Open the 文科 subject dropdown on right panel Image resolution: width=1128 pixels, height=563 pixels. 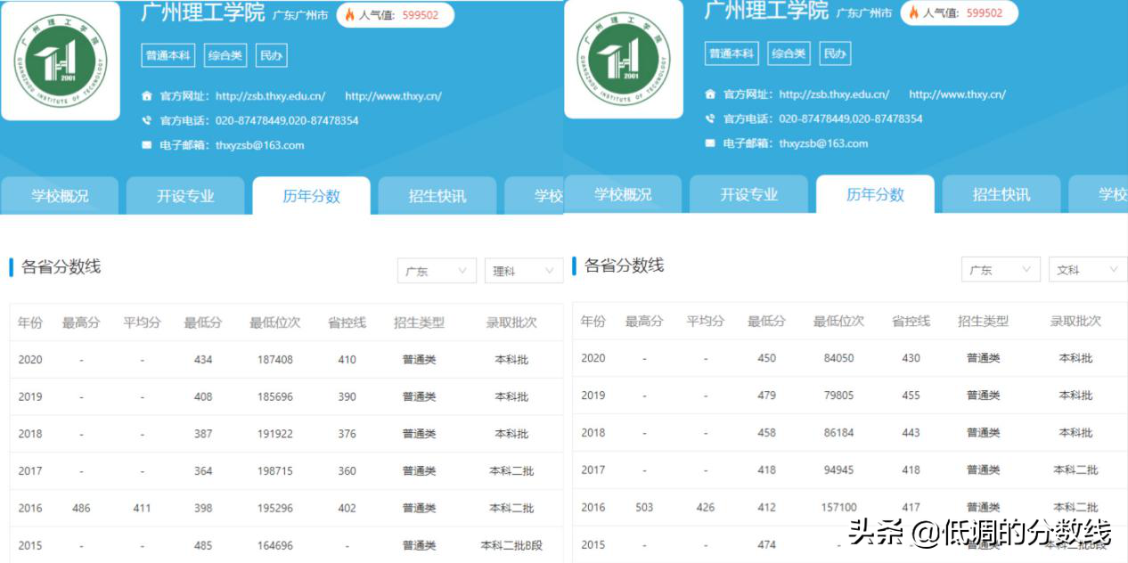(1088, 269)
